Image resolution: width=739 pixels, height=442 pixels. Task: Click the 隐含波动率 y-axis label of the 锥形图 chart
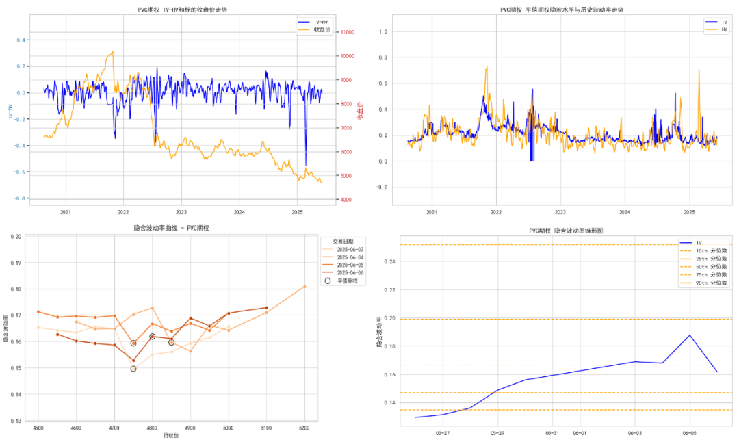[379, 333]
